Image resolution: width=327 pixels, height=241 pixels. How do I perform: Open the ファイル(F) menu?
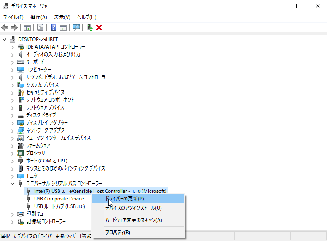point(13,17)
